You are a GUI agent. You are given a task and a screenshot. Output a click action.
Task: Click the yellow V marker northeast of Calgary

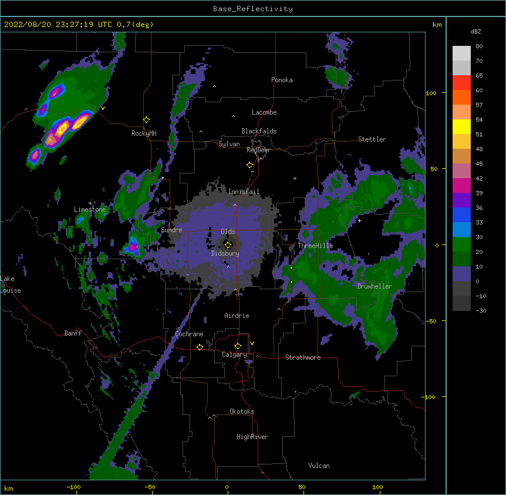click(x=252, y=343)
